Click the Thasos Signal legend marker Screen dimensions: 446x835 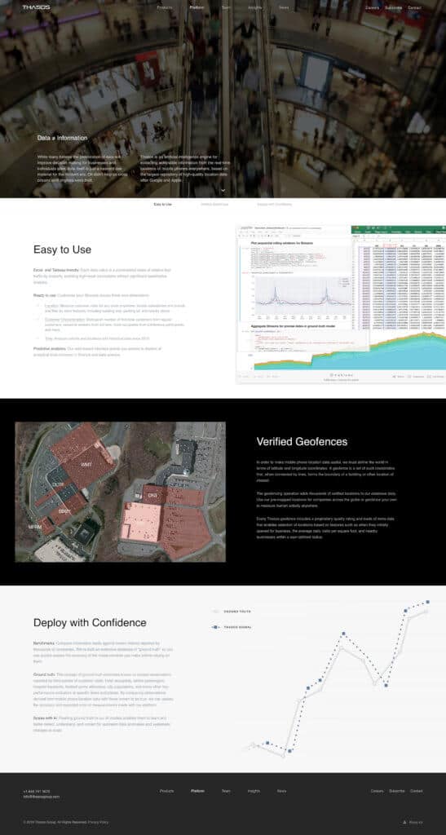point(215,627)
